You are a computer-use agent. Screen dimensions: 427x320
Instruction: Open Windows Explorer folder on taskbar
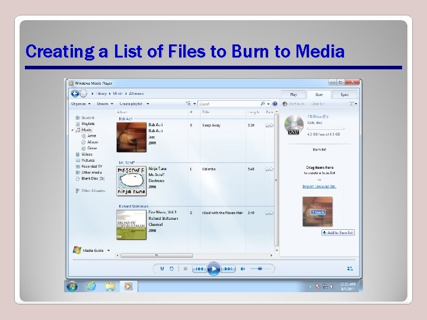pos(110,287)
